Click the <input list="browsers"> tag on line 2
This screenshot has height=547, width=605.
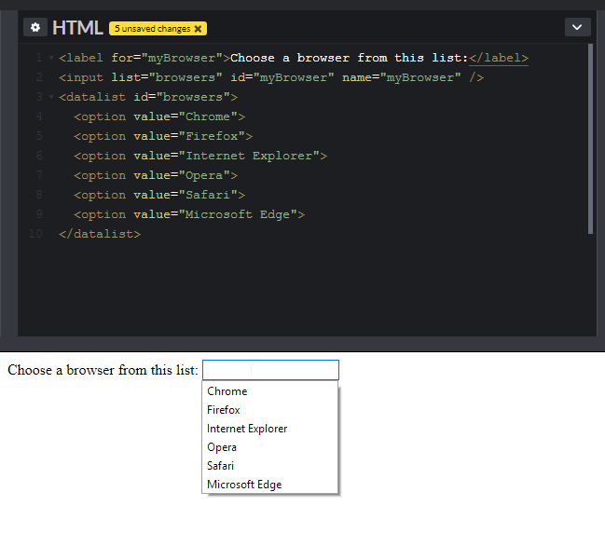[x=271, y=77]
